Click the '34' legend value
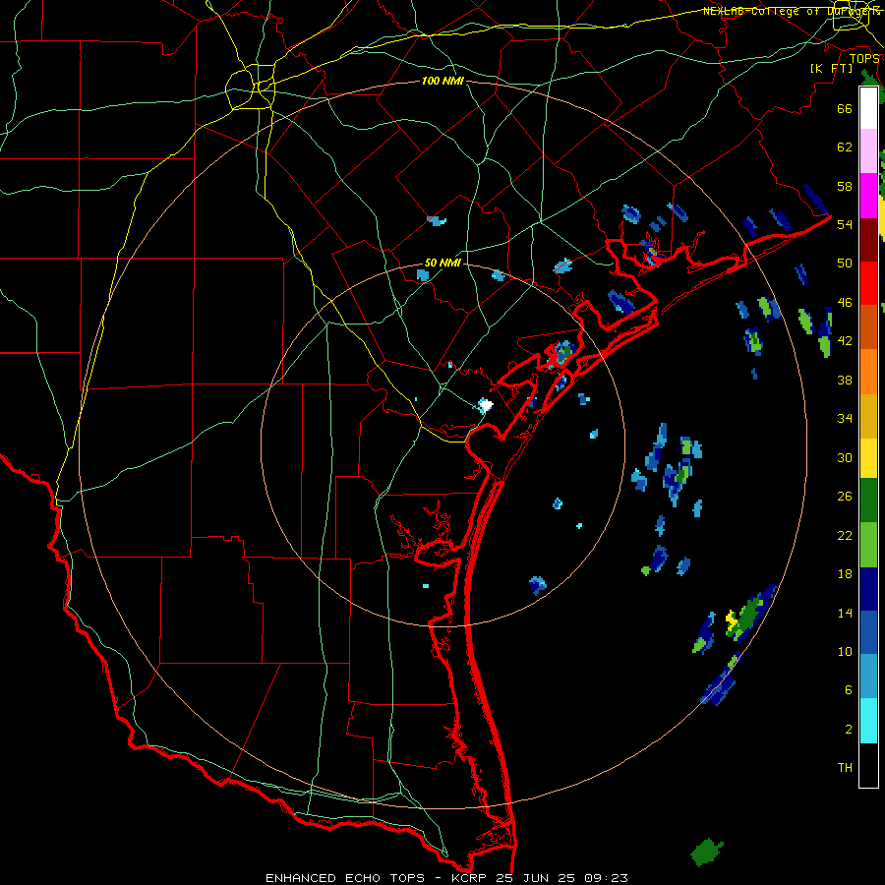Image resolution: width=885 pixels, height=885 pixels. click(845, 419)
